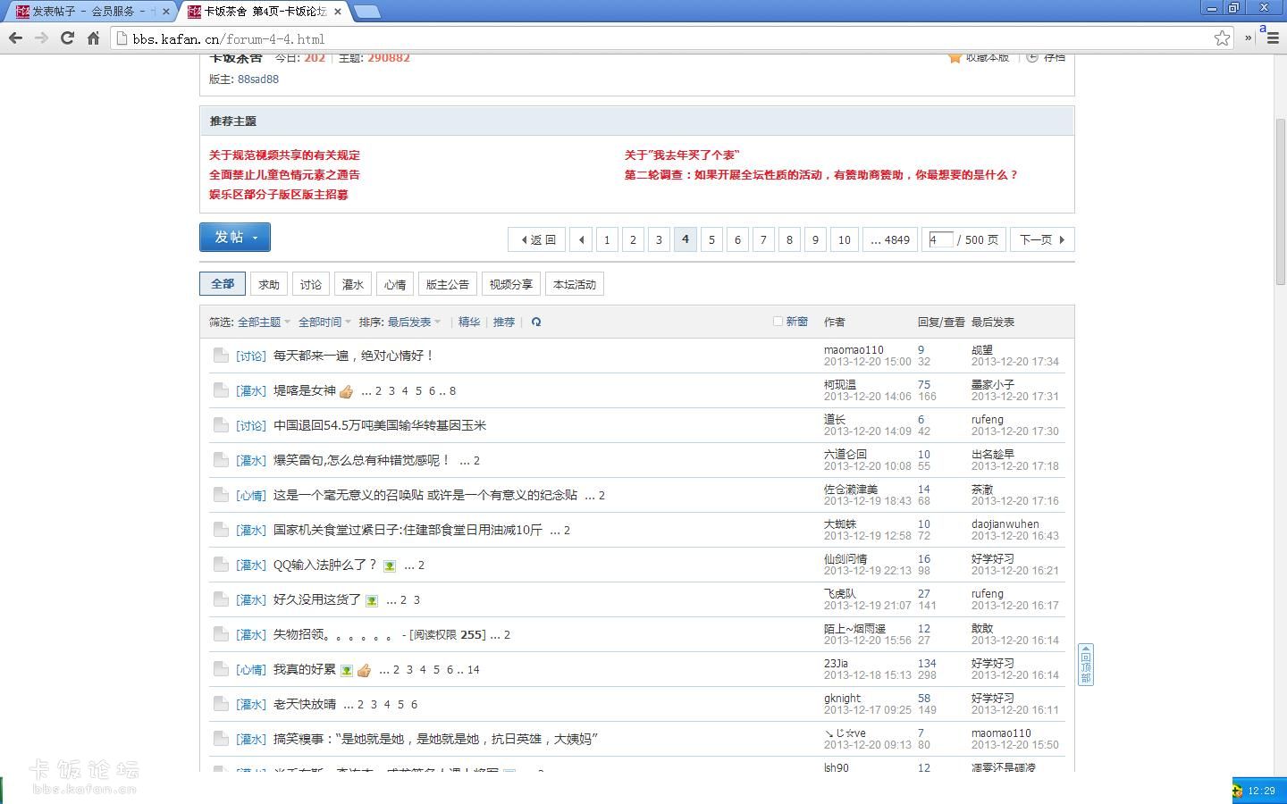Viewport: 1287px width, 804px height.
Task: Click 下一页 next page button
Action: [x=1042, y=239]
